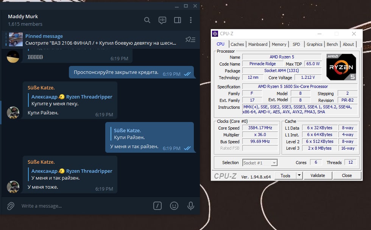Minimize the CPU-Z window

click(320, 34)
